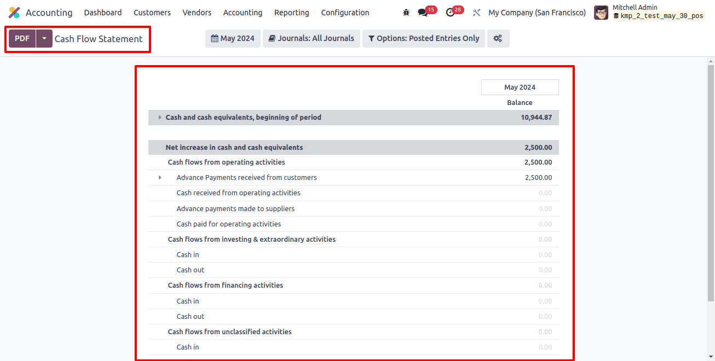Viewport: 715px width, 361px height.
Task: Click Cash out under financing activities
Action: pos(191,317)
